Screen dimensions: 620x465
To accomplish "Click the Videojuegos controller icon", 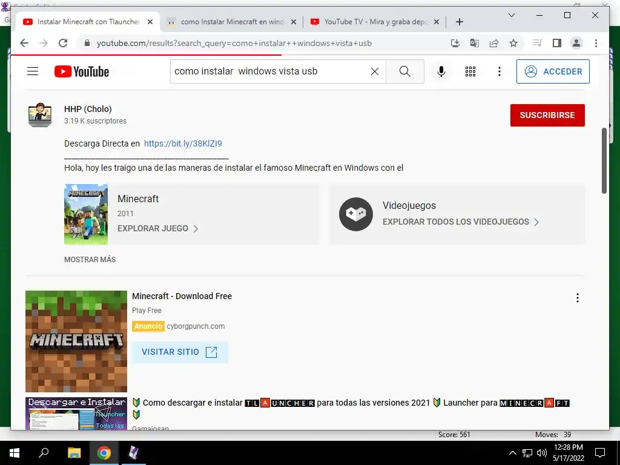I will (355, 214).
